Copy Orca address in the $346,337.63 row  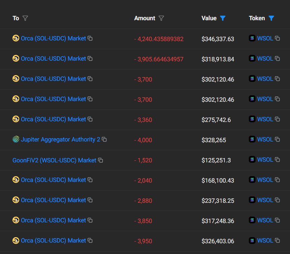(x=90, y=38)
